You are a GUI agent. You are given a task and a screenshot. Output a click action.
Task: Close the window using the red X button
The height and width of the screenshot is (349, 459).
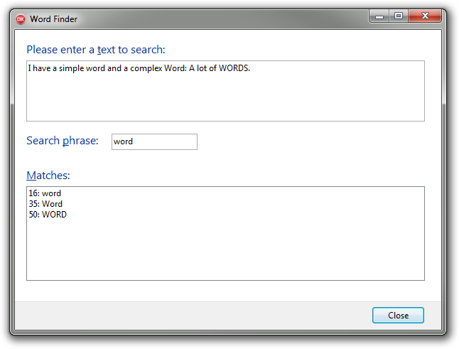[x=426, y=16]
